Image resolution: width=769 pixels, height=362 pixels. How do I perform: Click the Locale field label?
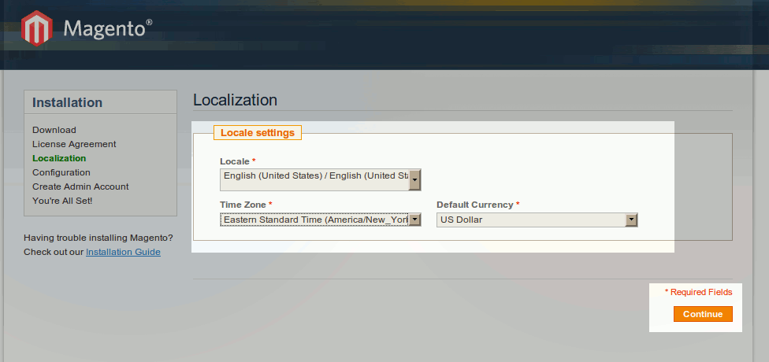pos(234,161)
